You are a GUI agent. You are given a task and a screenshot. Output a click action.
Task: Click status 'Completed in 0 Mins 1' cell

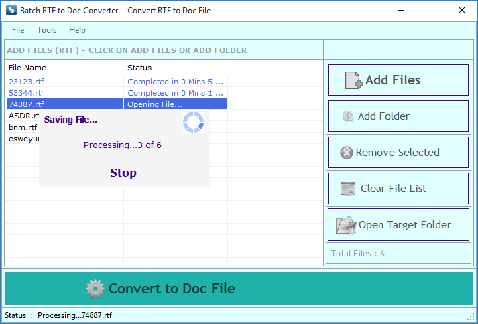[x=175, y=93]
